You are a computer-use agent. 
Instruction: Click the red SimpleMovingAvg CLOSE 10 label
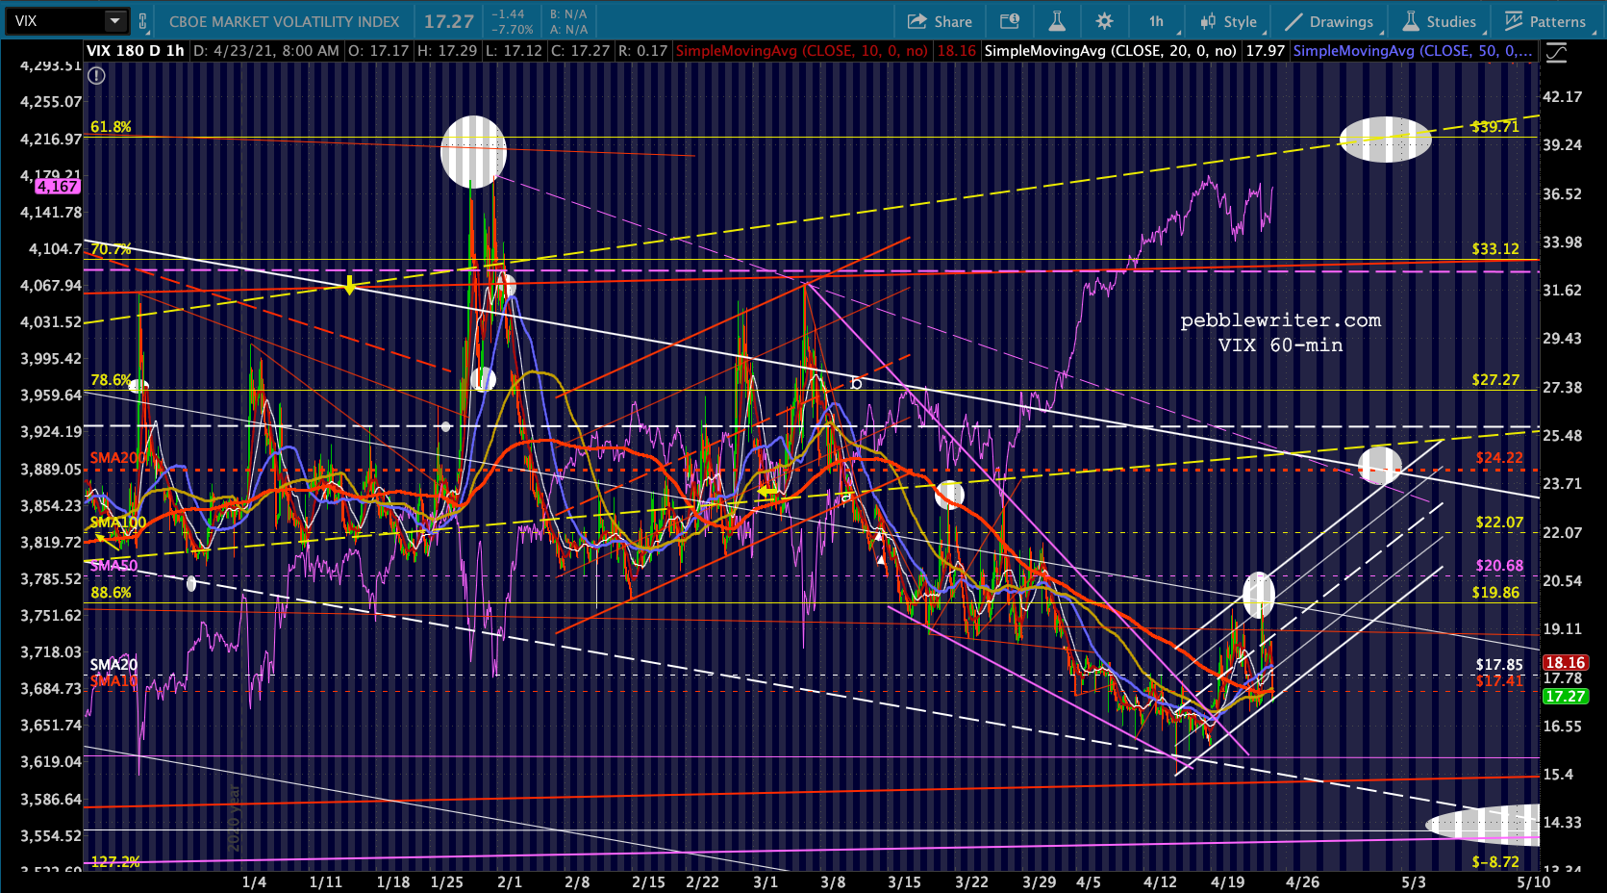801,50
